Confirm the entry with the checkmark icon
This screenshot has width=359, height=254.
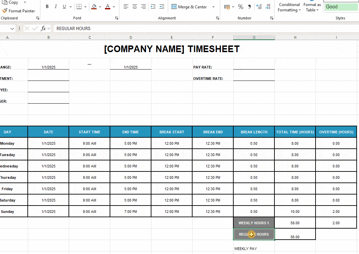(x=35, y=28)
